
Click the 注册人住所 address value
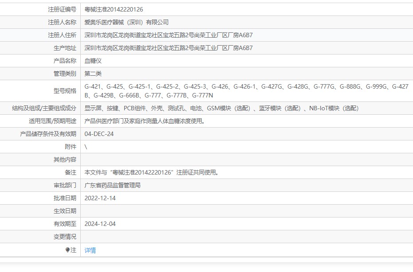169,35
